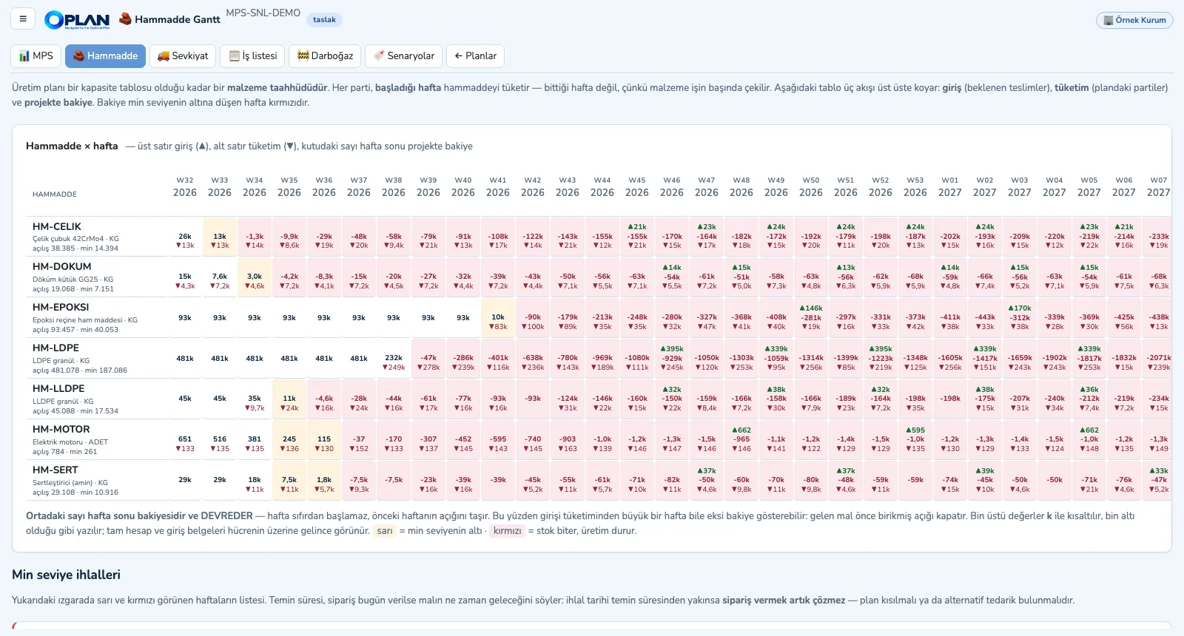Click the W07 2027 week column header

click(1159, 187)
